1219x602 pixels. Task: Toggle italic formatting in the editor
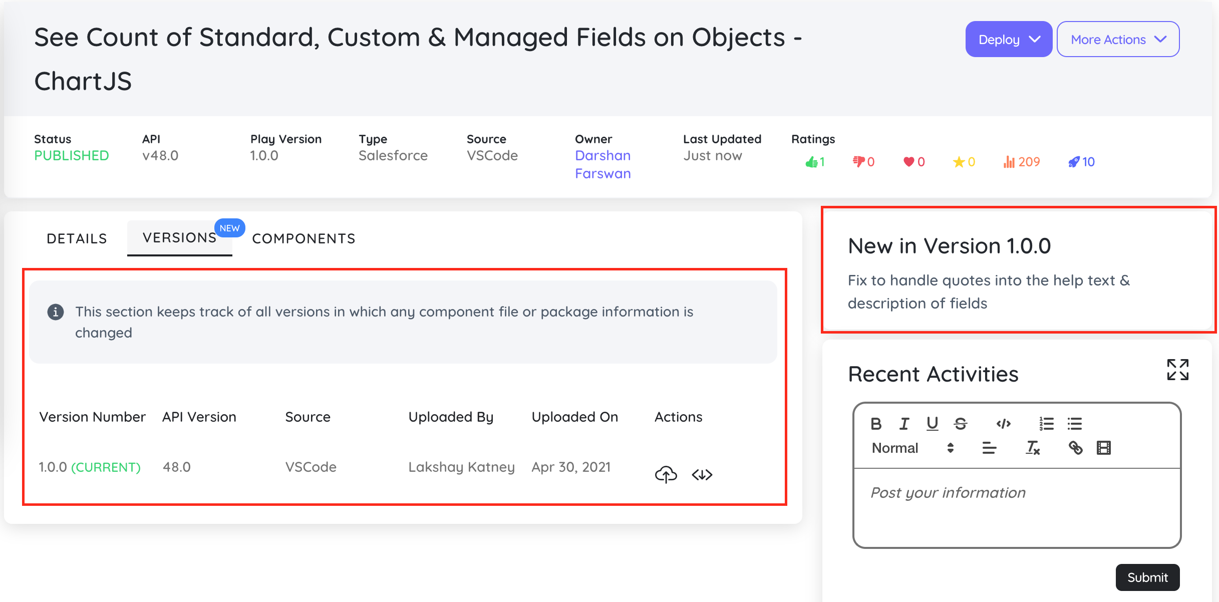pos(904,424)
